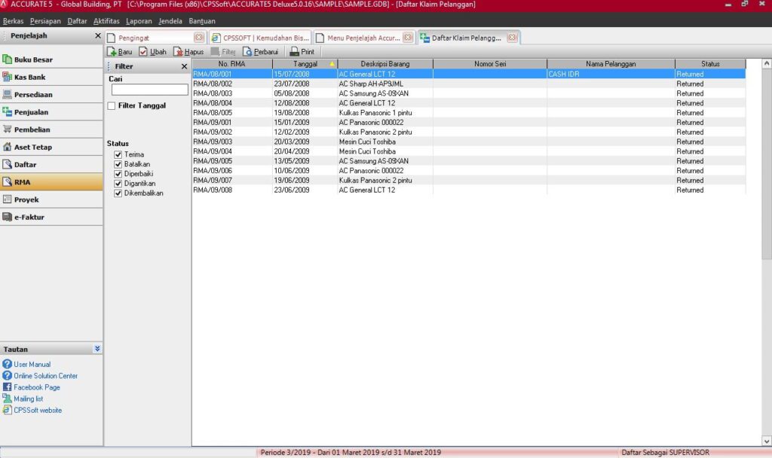The width and height of the screenshot is (772, 458).
Task: Click the Ubah (edit) toolbar icon
Action: click(x=143, y=52)
